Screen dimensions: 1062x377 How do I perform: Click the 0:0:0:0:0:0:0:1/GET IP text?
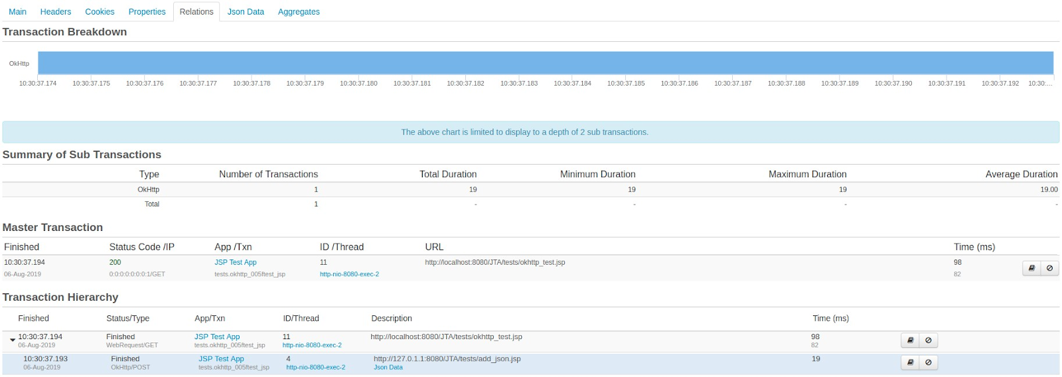point(137,274)
